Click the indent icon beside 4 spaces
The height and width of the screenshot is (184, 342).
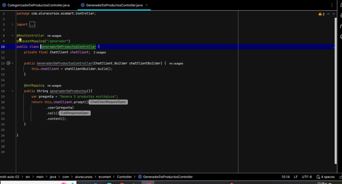(x=319, y=177)
